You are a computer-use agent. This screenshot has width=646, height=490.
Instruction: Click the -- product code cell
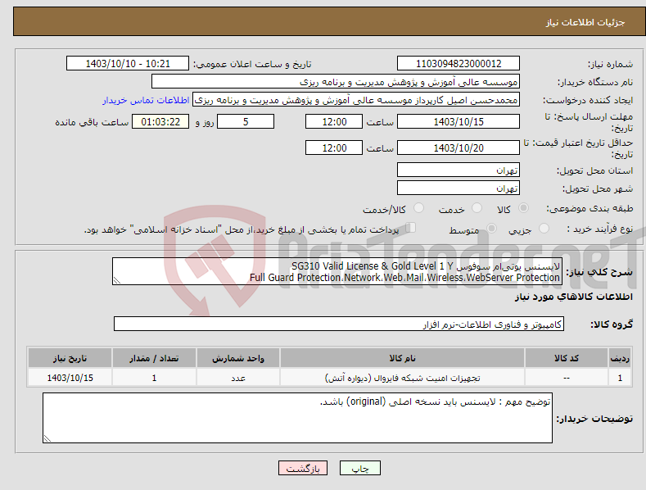click(566, 378)
